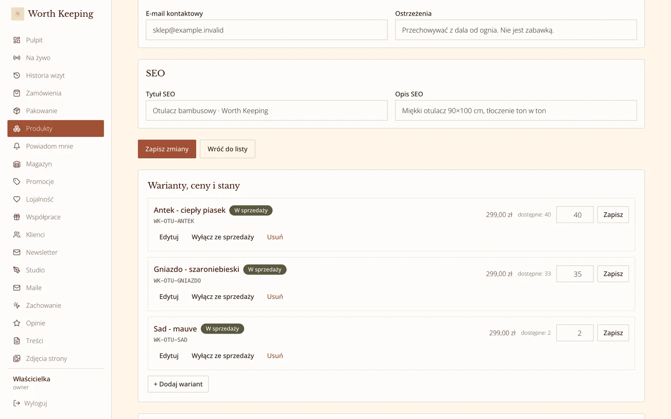Disable sales for the Sad variant
Screen dimensions: 671x419
coord(223,356)
